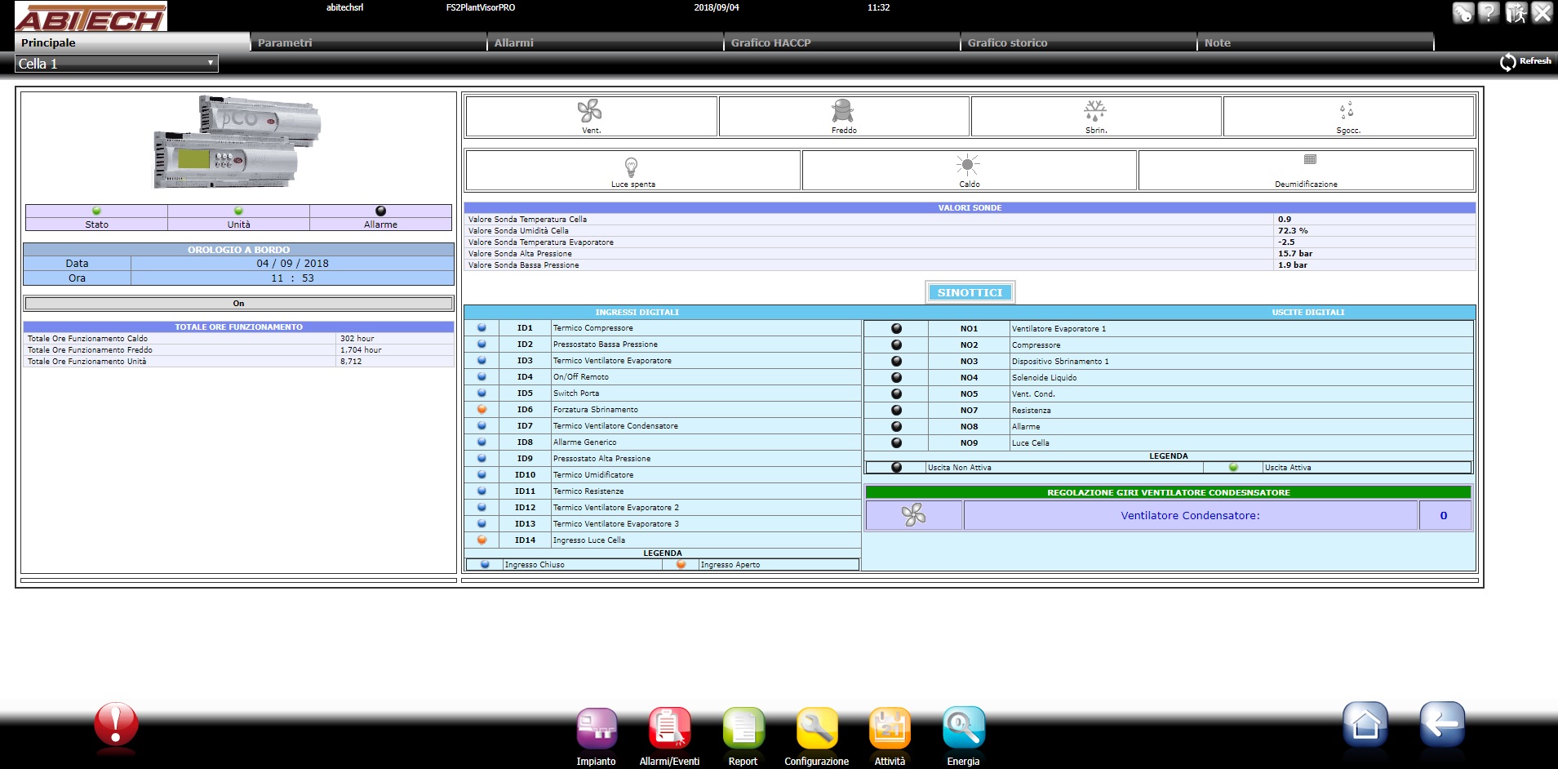The height and width of the screenshot is (769, 1558).
Task: Open the Energia icon
Action: click(x=963, y=728)
